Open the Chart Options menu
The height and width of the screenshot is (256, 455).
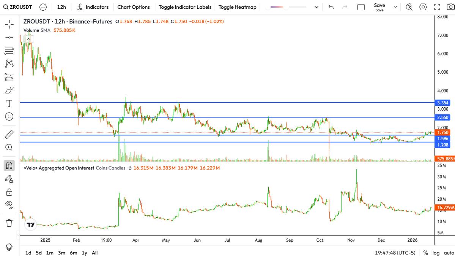(134, 7)
